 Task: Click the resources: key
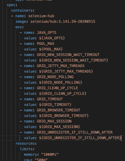(26, 143)
